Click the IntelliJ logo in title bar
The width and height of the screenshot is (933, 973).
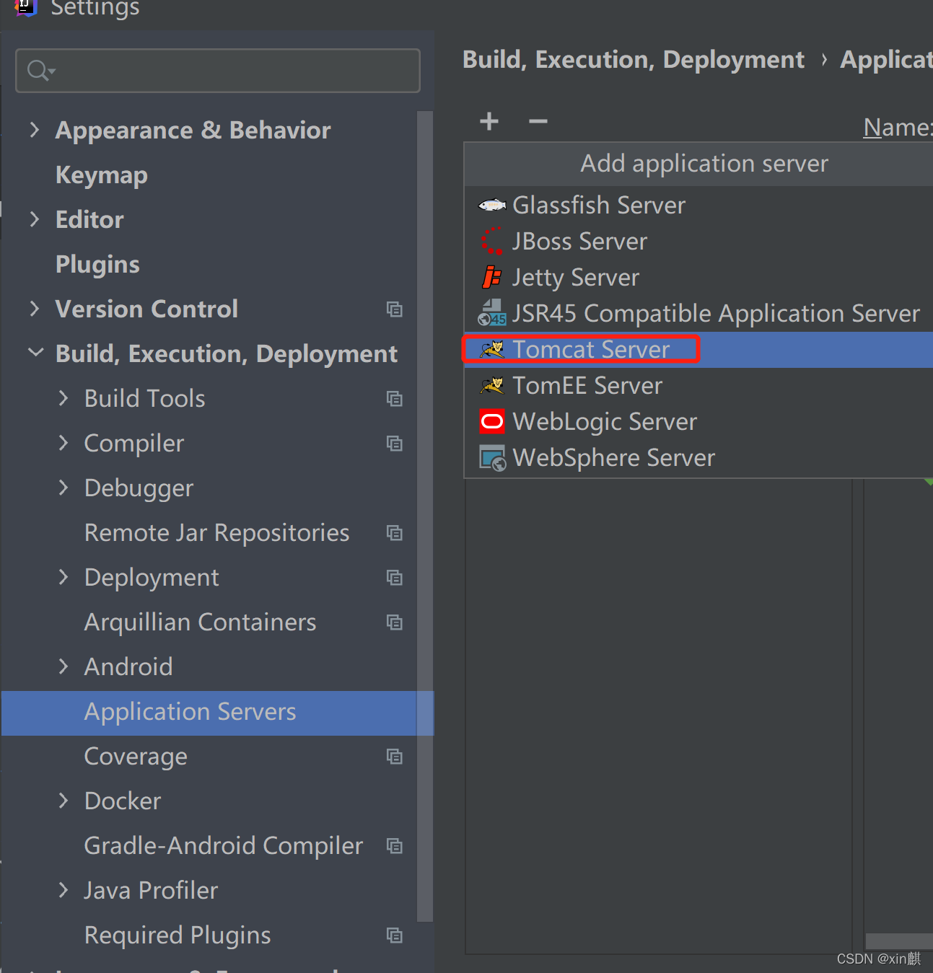point(25,7)
